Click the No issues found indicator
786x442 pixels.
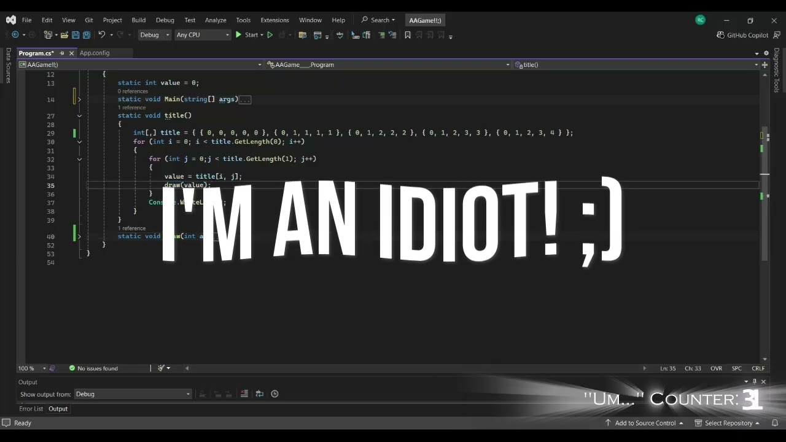click(93, 368)
